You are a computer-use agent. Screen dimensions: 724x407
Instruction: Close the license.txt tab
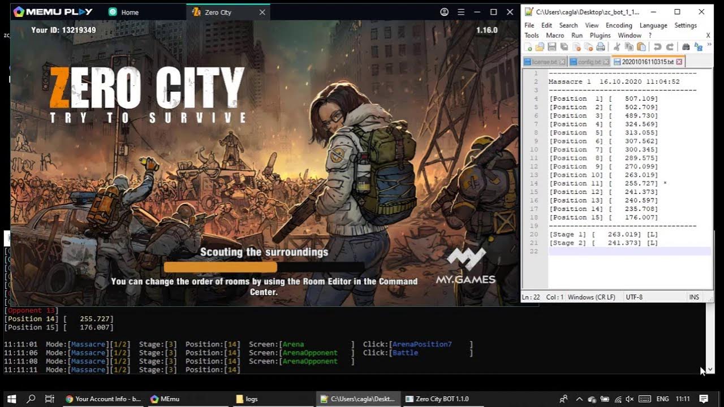[562, 62]
